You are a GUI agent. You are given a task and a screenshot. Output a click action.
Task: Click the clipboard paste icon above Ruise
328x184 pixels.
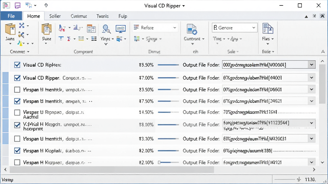coord(46,29)
